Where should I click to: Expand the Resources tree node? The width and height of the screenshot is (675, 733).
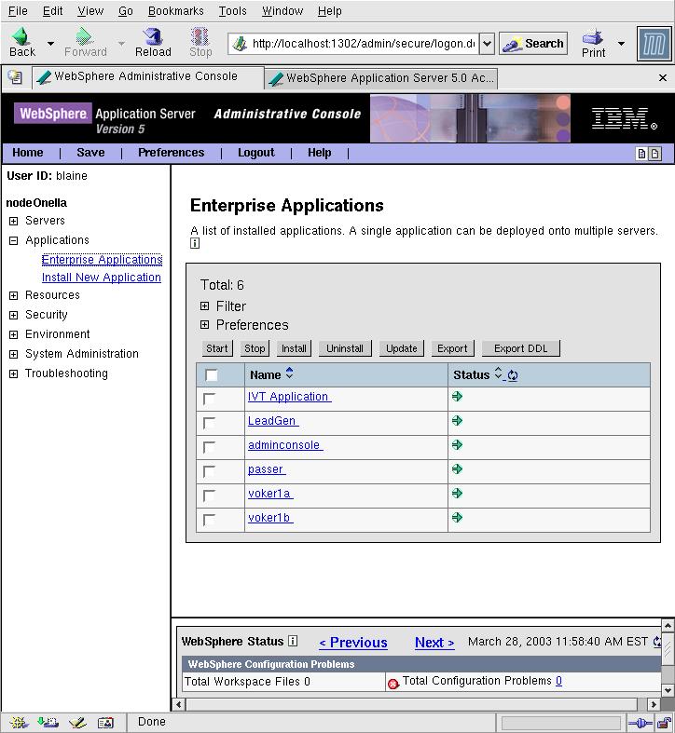(x=14, y=295)
